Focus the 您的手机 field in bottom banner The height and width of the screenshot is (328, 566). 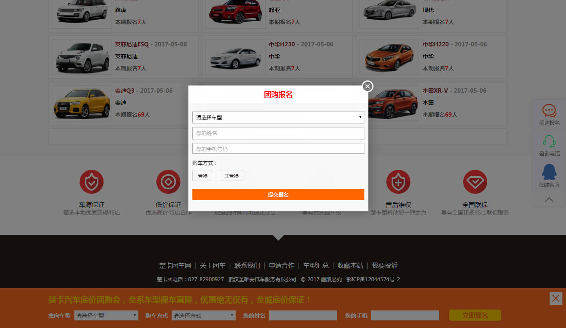point(405,315)
